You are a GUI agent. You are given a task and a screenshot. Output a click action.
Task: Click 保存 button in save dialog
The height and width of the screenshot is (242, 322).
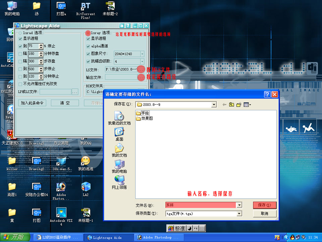pyautogui.click(x=265, y=205)
